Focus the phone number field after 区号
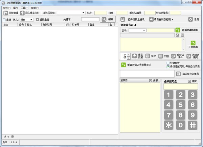 tap(160, 30)
